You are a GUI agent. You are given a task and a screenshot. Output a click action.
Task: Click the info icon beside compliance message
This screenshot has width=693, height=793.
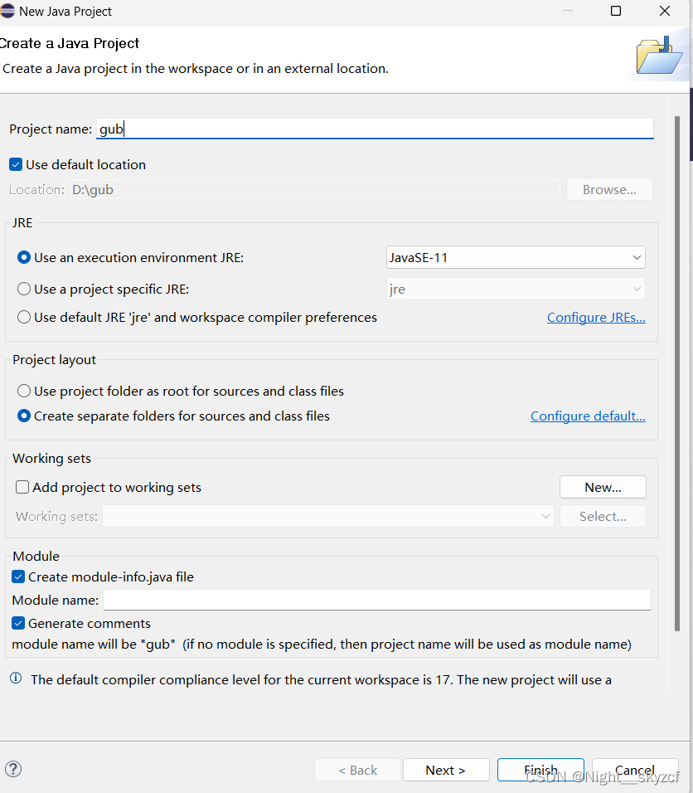pyautogui.click(x=16, y=679)
